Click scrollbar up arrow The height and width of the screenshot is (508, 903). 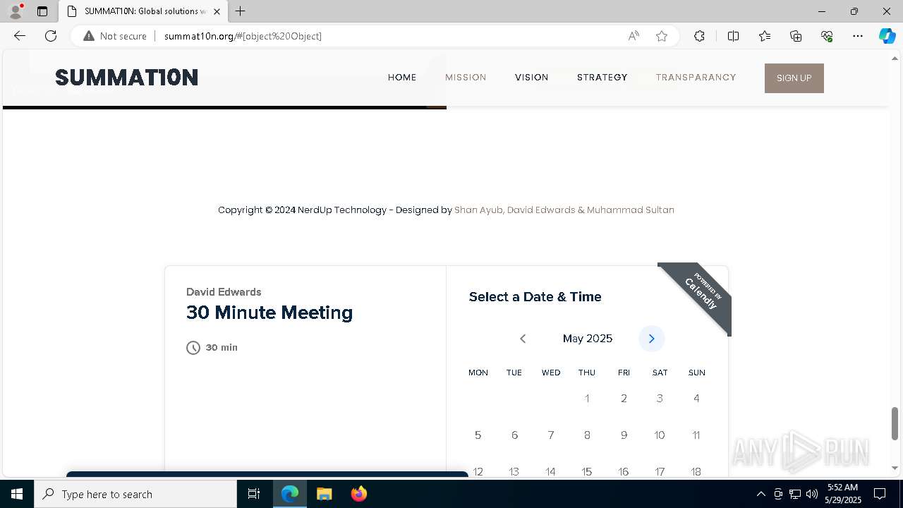[895, 58]
